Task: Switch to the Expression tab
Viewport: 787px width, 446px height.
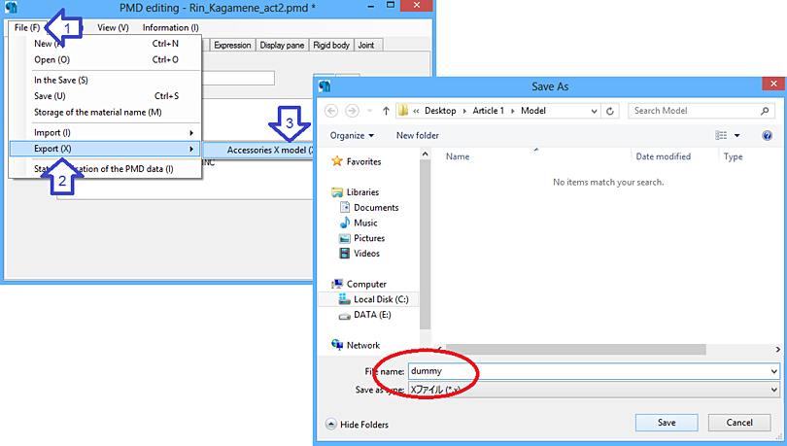Action: (x=232, y=45)
